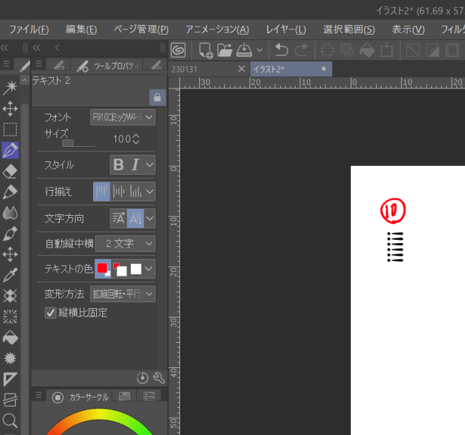Open the 自動縦中横 2文字 dropdown

125,244
